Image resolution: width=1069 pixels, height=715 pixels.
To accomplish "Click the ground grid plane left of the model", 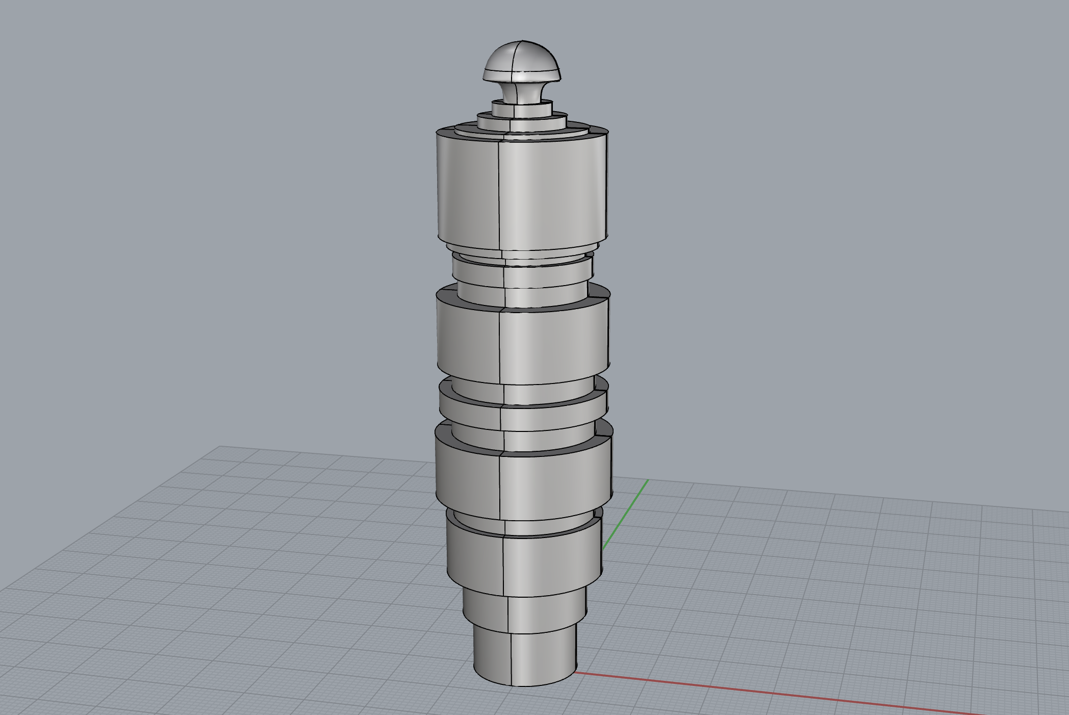I will pyautogui.click(x=255, y=561).
